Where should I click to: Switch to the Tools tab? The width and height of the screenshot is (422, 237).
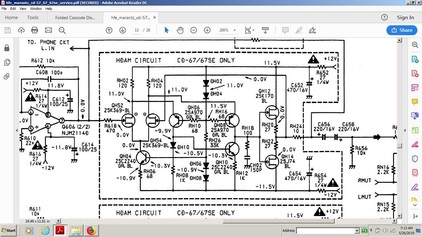pos(33,18)
